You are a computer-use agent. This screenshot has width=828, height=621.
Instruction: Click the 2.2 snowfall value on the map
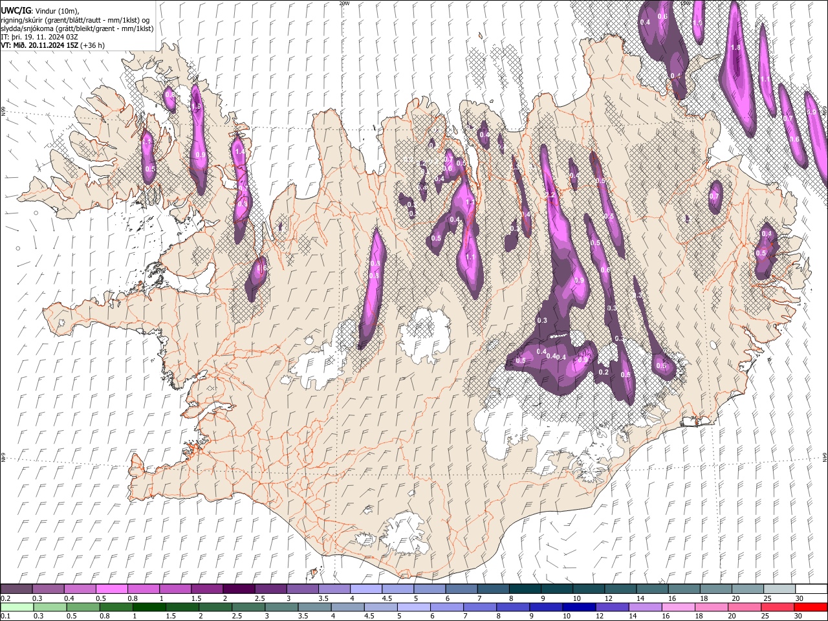point(550,195)
